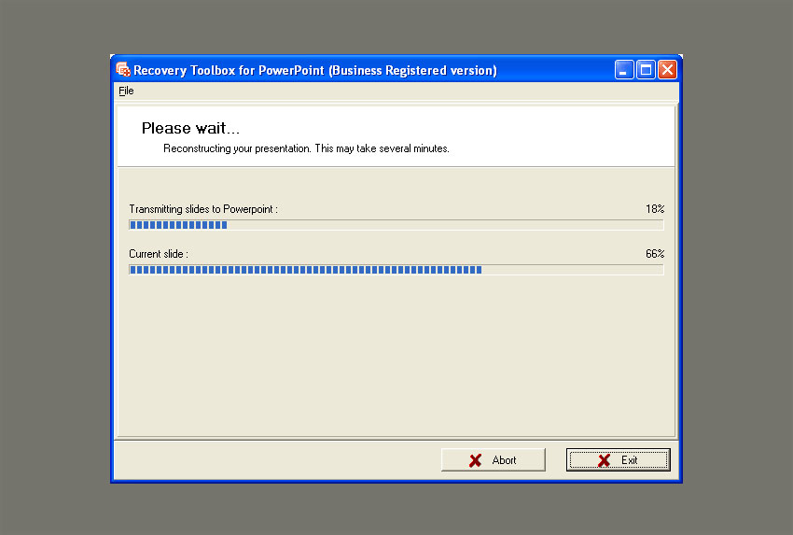The height and width of the screenshot is (535, 793).
Task: Click the 18% progress value
Action: 655,208
